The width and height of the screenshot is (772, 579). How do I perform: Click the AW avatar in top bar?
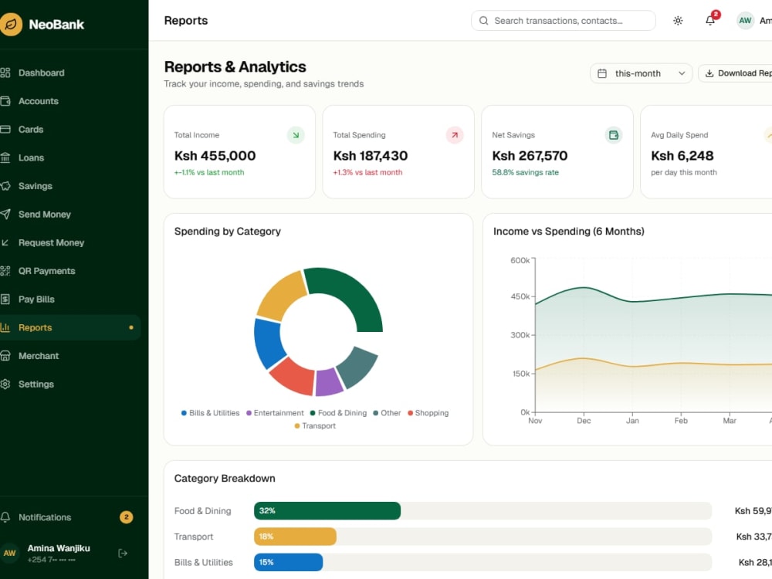point(745,21)
